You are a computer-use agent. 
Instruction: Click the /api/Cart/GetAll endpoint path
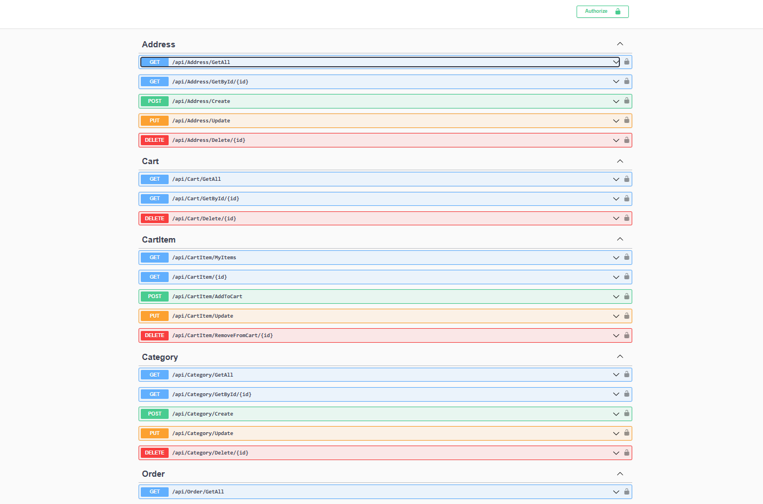[x=196, y=179]
